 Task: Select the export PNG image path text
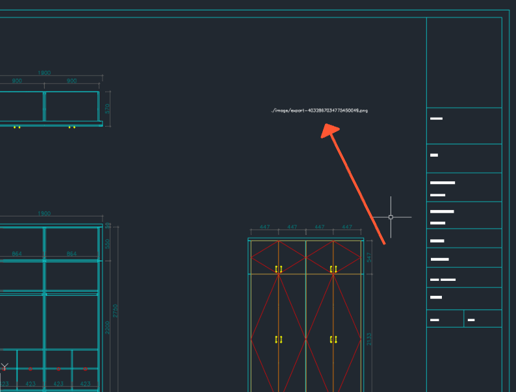point(320,111)
